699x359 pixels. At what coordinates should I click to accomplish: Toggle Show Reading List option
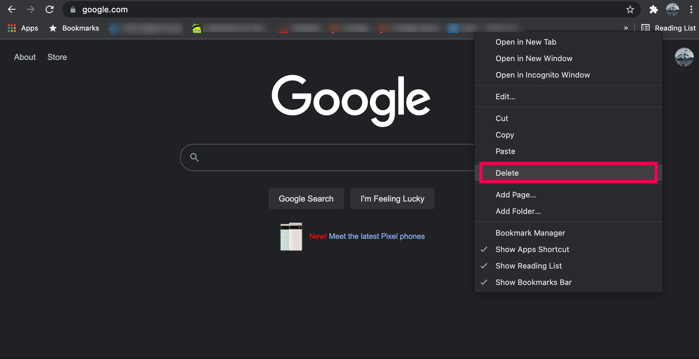568,266
